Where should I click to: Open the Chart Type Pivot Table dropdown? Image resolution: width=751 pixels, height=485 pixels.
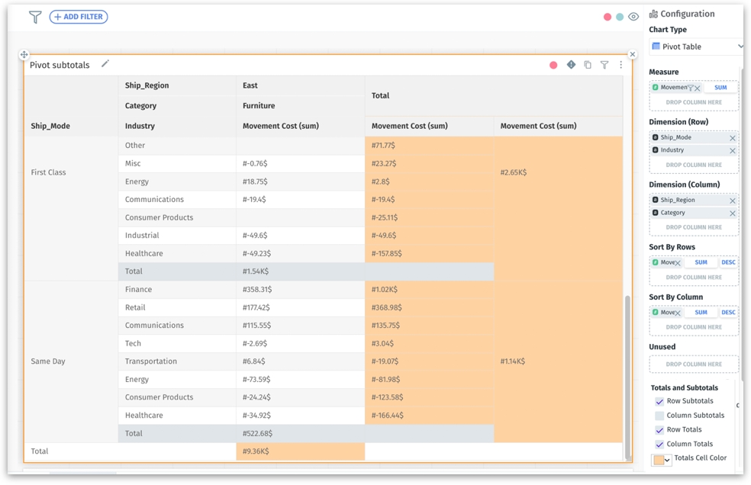(696, 47)
